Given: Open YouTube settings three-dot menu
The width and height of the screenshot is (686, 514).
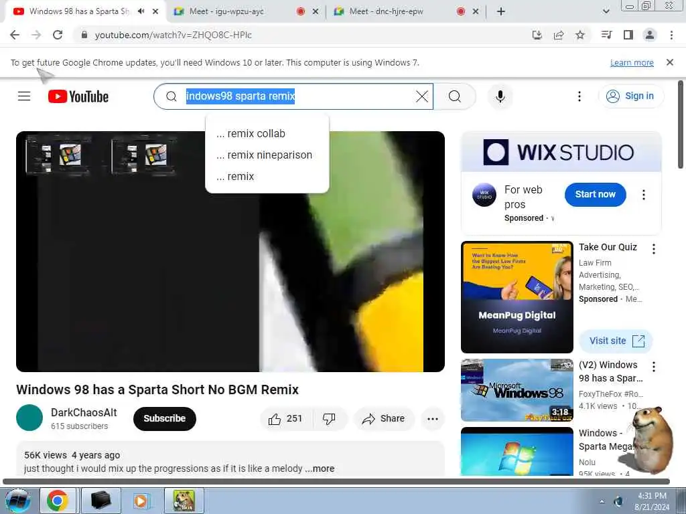Looking at the screenshot, I should click(579, 96).
